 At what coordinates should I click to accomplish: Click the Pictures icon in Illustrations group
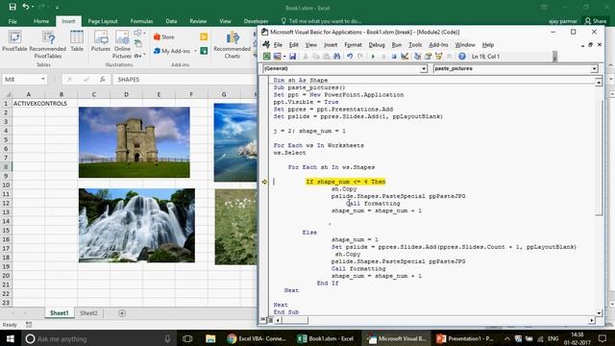point(101,41)
